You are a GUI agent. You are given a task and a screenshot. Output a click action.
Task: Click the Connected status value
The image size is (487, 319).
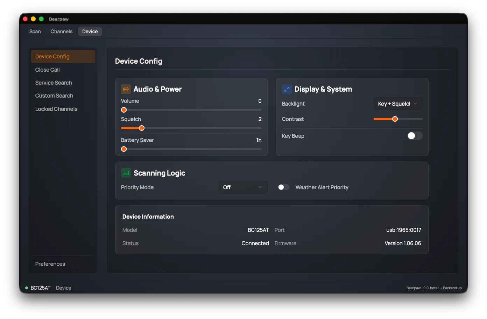pyautogui.click(x=255, y=243)
